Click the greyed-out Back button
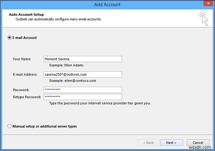The image size is (215, 151). pyautogui.click(x=148, y=142)
